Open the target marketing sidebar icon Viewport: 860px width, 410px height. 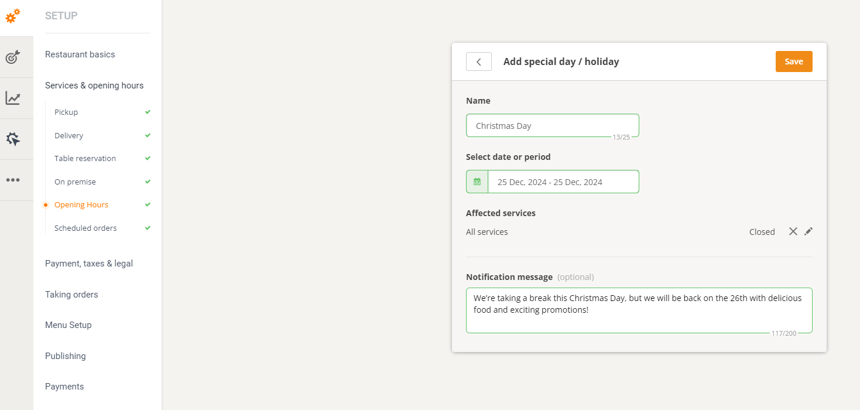pos(13,57)
